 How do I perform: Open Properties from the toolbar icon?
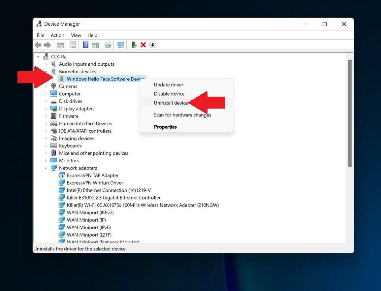coord(73,45)
